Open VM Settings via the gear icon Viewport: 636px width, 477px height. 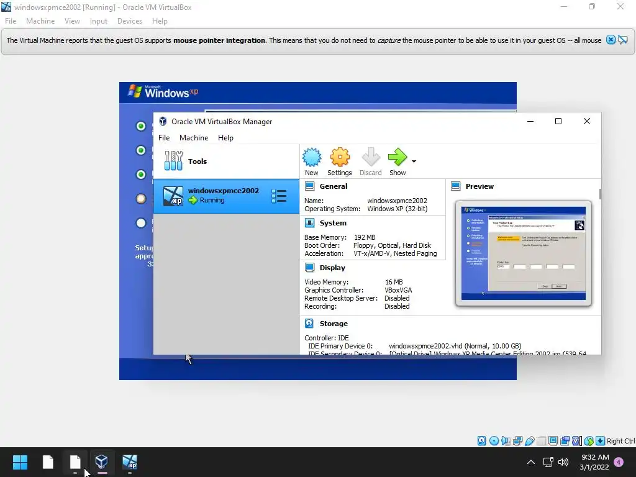340,157
